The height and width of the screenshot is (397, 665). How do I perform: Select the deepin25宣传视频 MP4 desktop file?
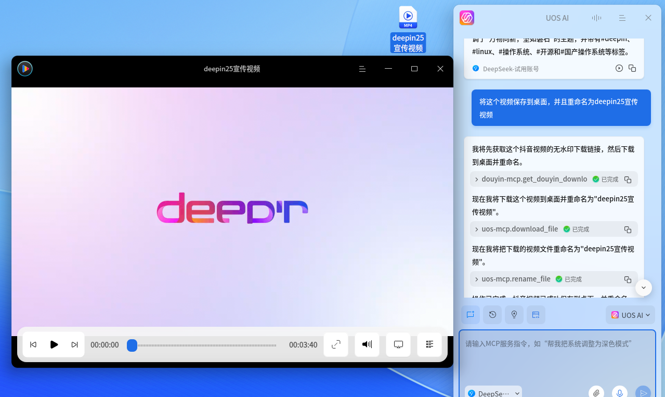[x=408, y=29]
